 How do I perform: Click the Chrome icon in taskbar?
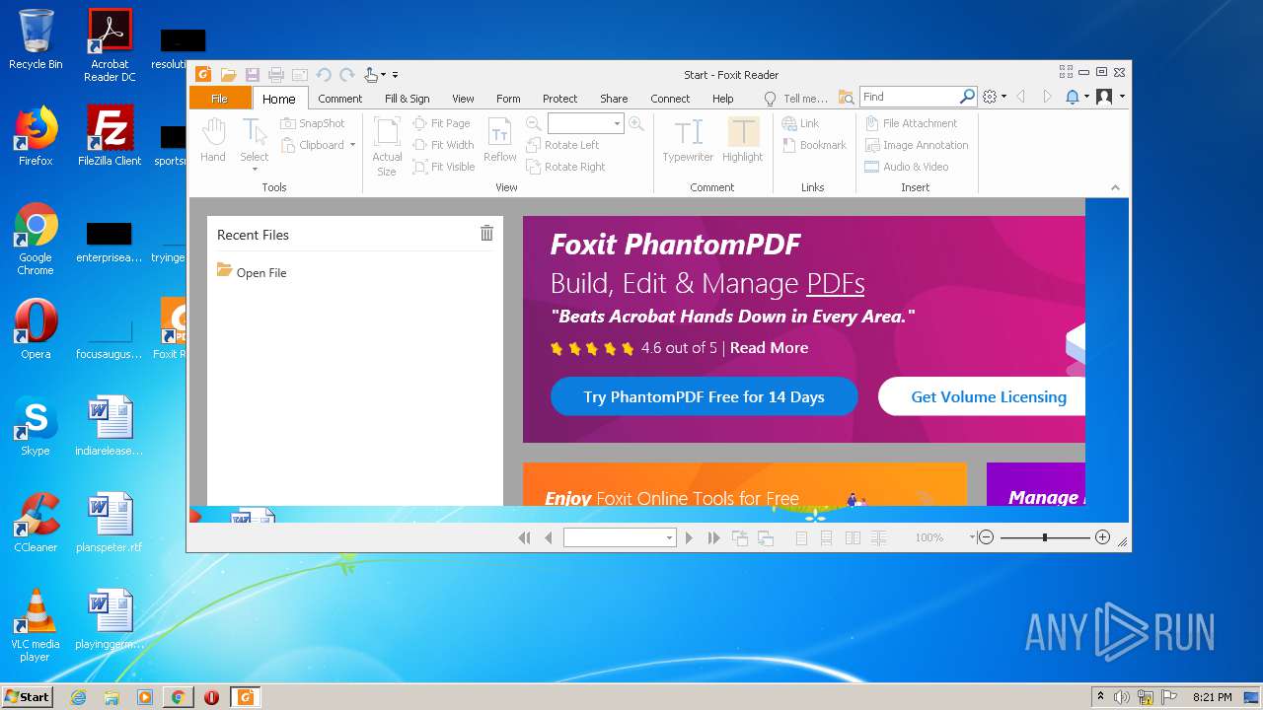(x=178, y=697)
